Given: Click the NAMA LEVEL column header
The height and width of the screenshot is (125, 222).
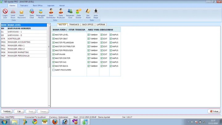Looking at the screenshot, I should [x=27, y=25].
